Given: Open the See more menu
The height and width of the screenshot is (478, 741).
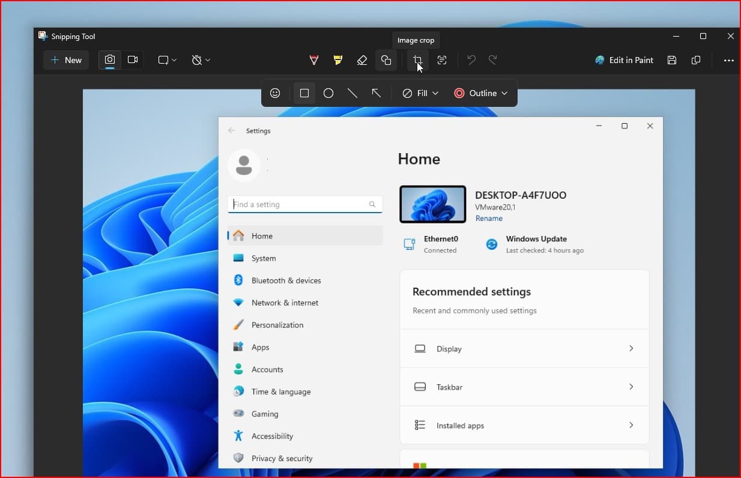Looking at the screenshot, I should coord(729,60).
